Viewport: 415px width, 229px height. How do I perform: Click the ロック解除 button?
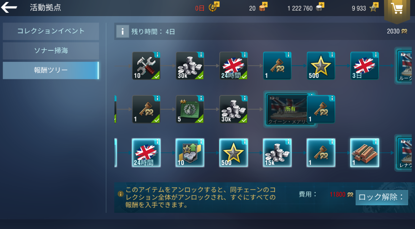point(382,197)
